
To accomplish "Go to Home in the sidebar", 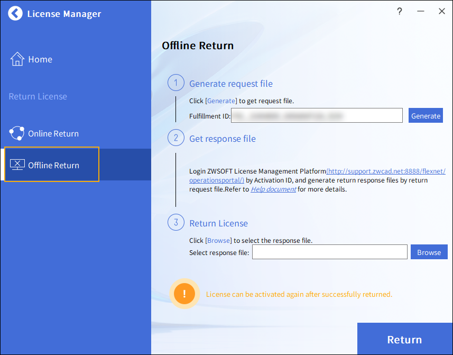I will click(x=40, y=59).
